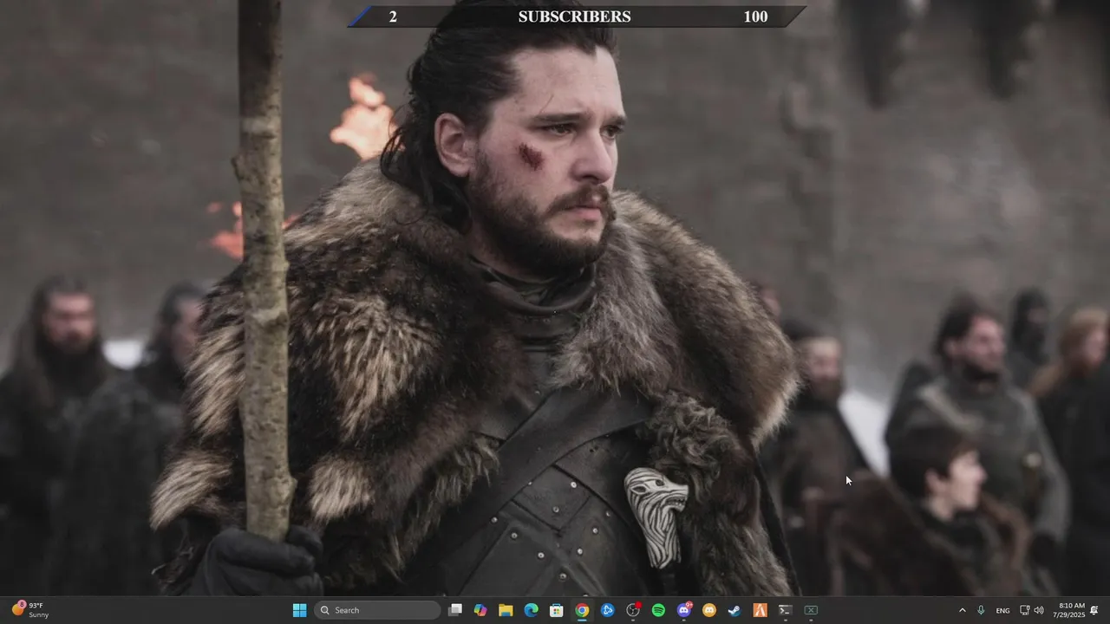The width and height of the screenshot is (1110, 624).
Task: Open the orange Discord icon
Action: click(x=709, y=610)
